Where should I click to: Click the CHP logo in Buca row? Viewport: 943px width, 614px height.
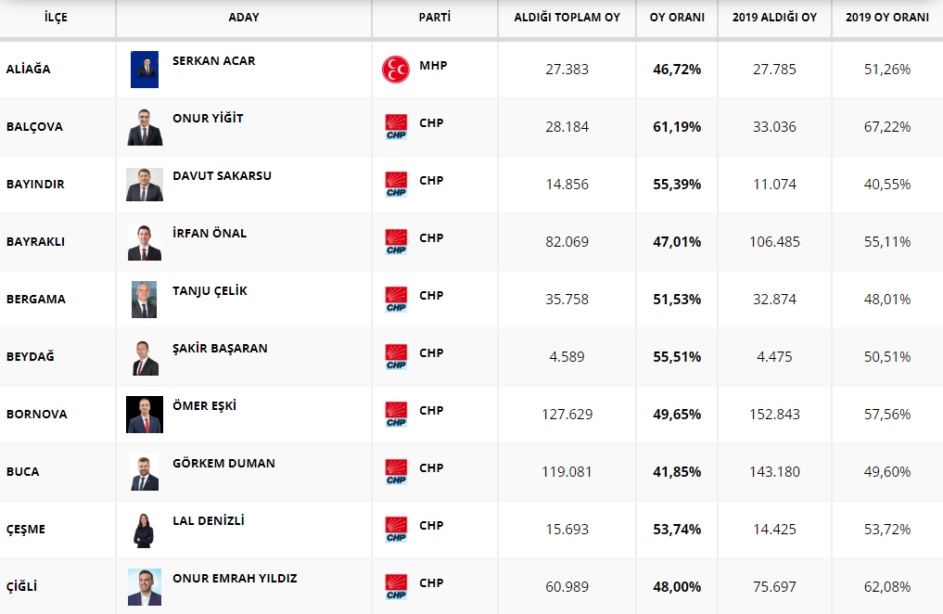click(396, 472)
